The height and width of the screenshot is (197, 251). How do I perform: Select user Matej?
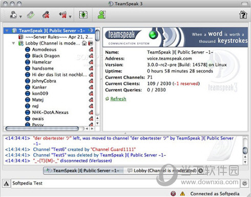point(38,100)
